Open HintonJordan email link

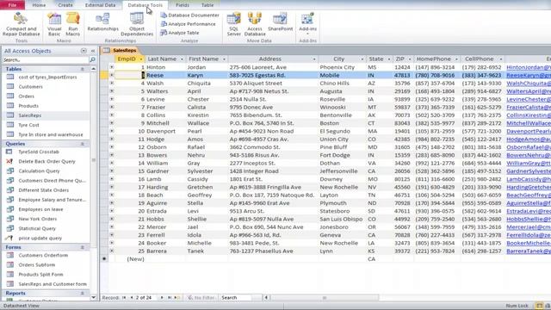[529, 67]
